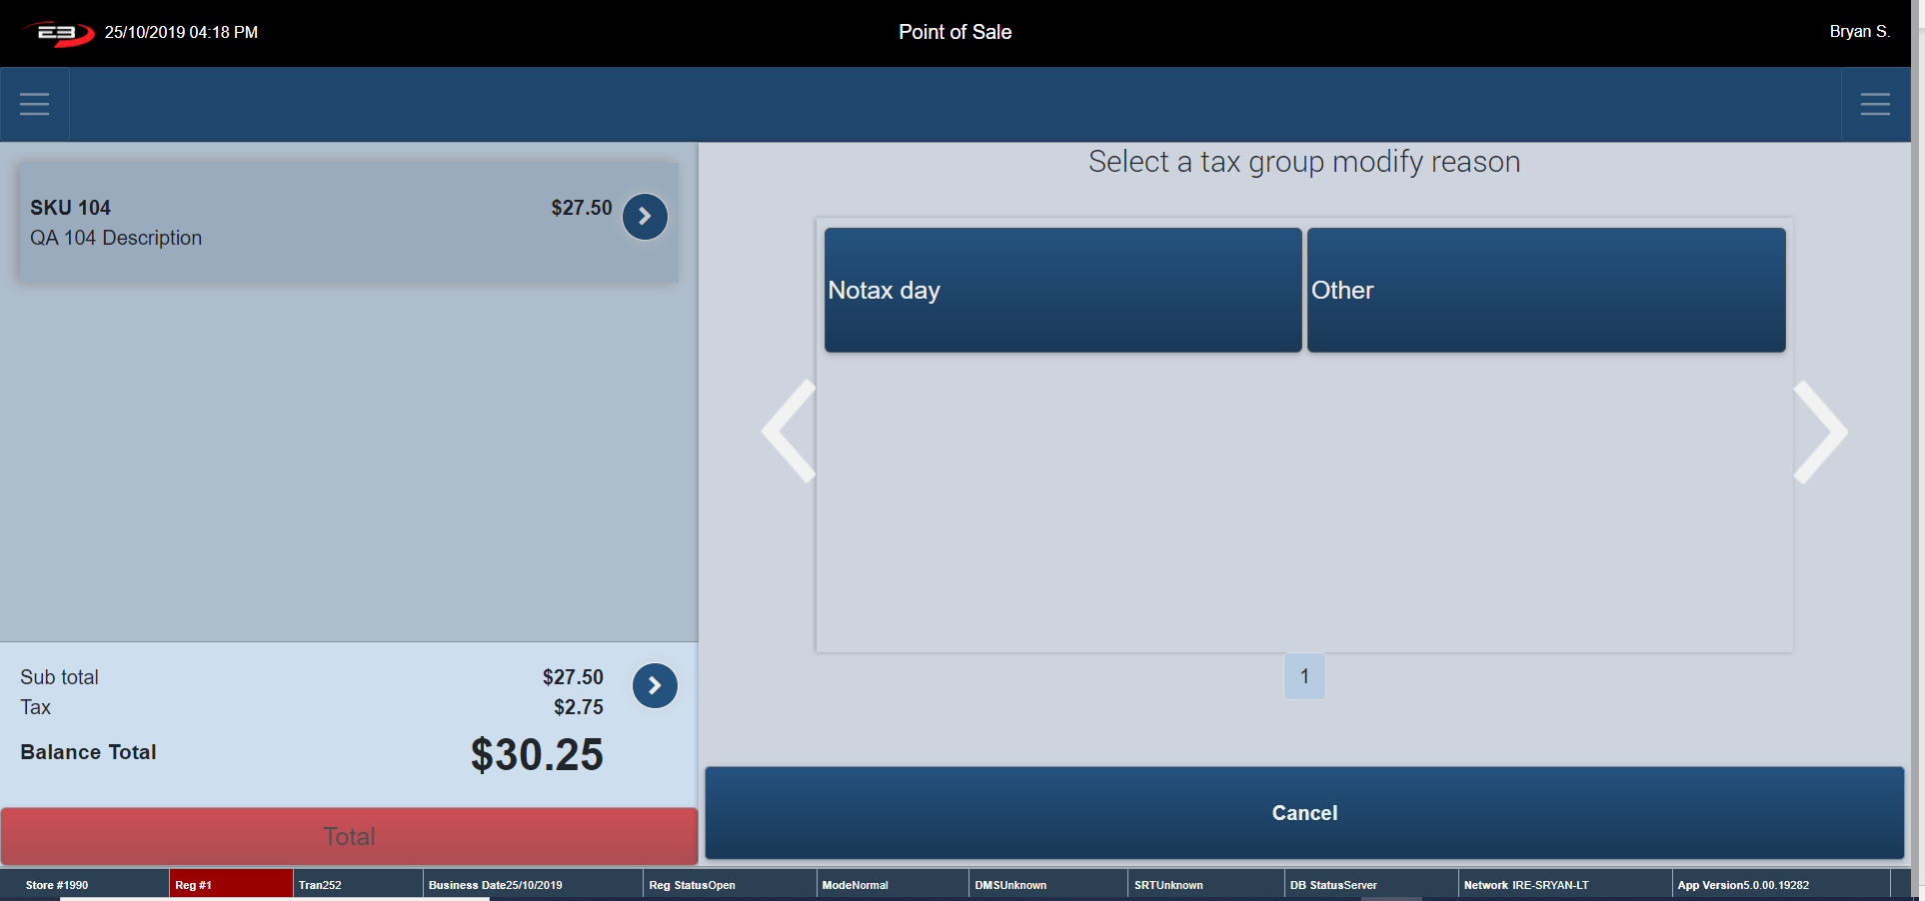Click the Reg Status Open indicator
Screen dimensions: 1925x901
pos(692,885)
